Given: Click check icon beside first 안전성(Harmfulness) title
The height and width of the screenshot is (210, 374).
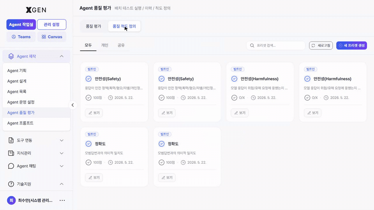Looking at the screenshot, I should point(234,79).
